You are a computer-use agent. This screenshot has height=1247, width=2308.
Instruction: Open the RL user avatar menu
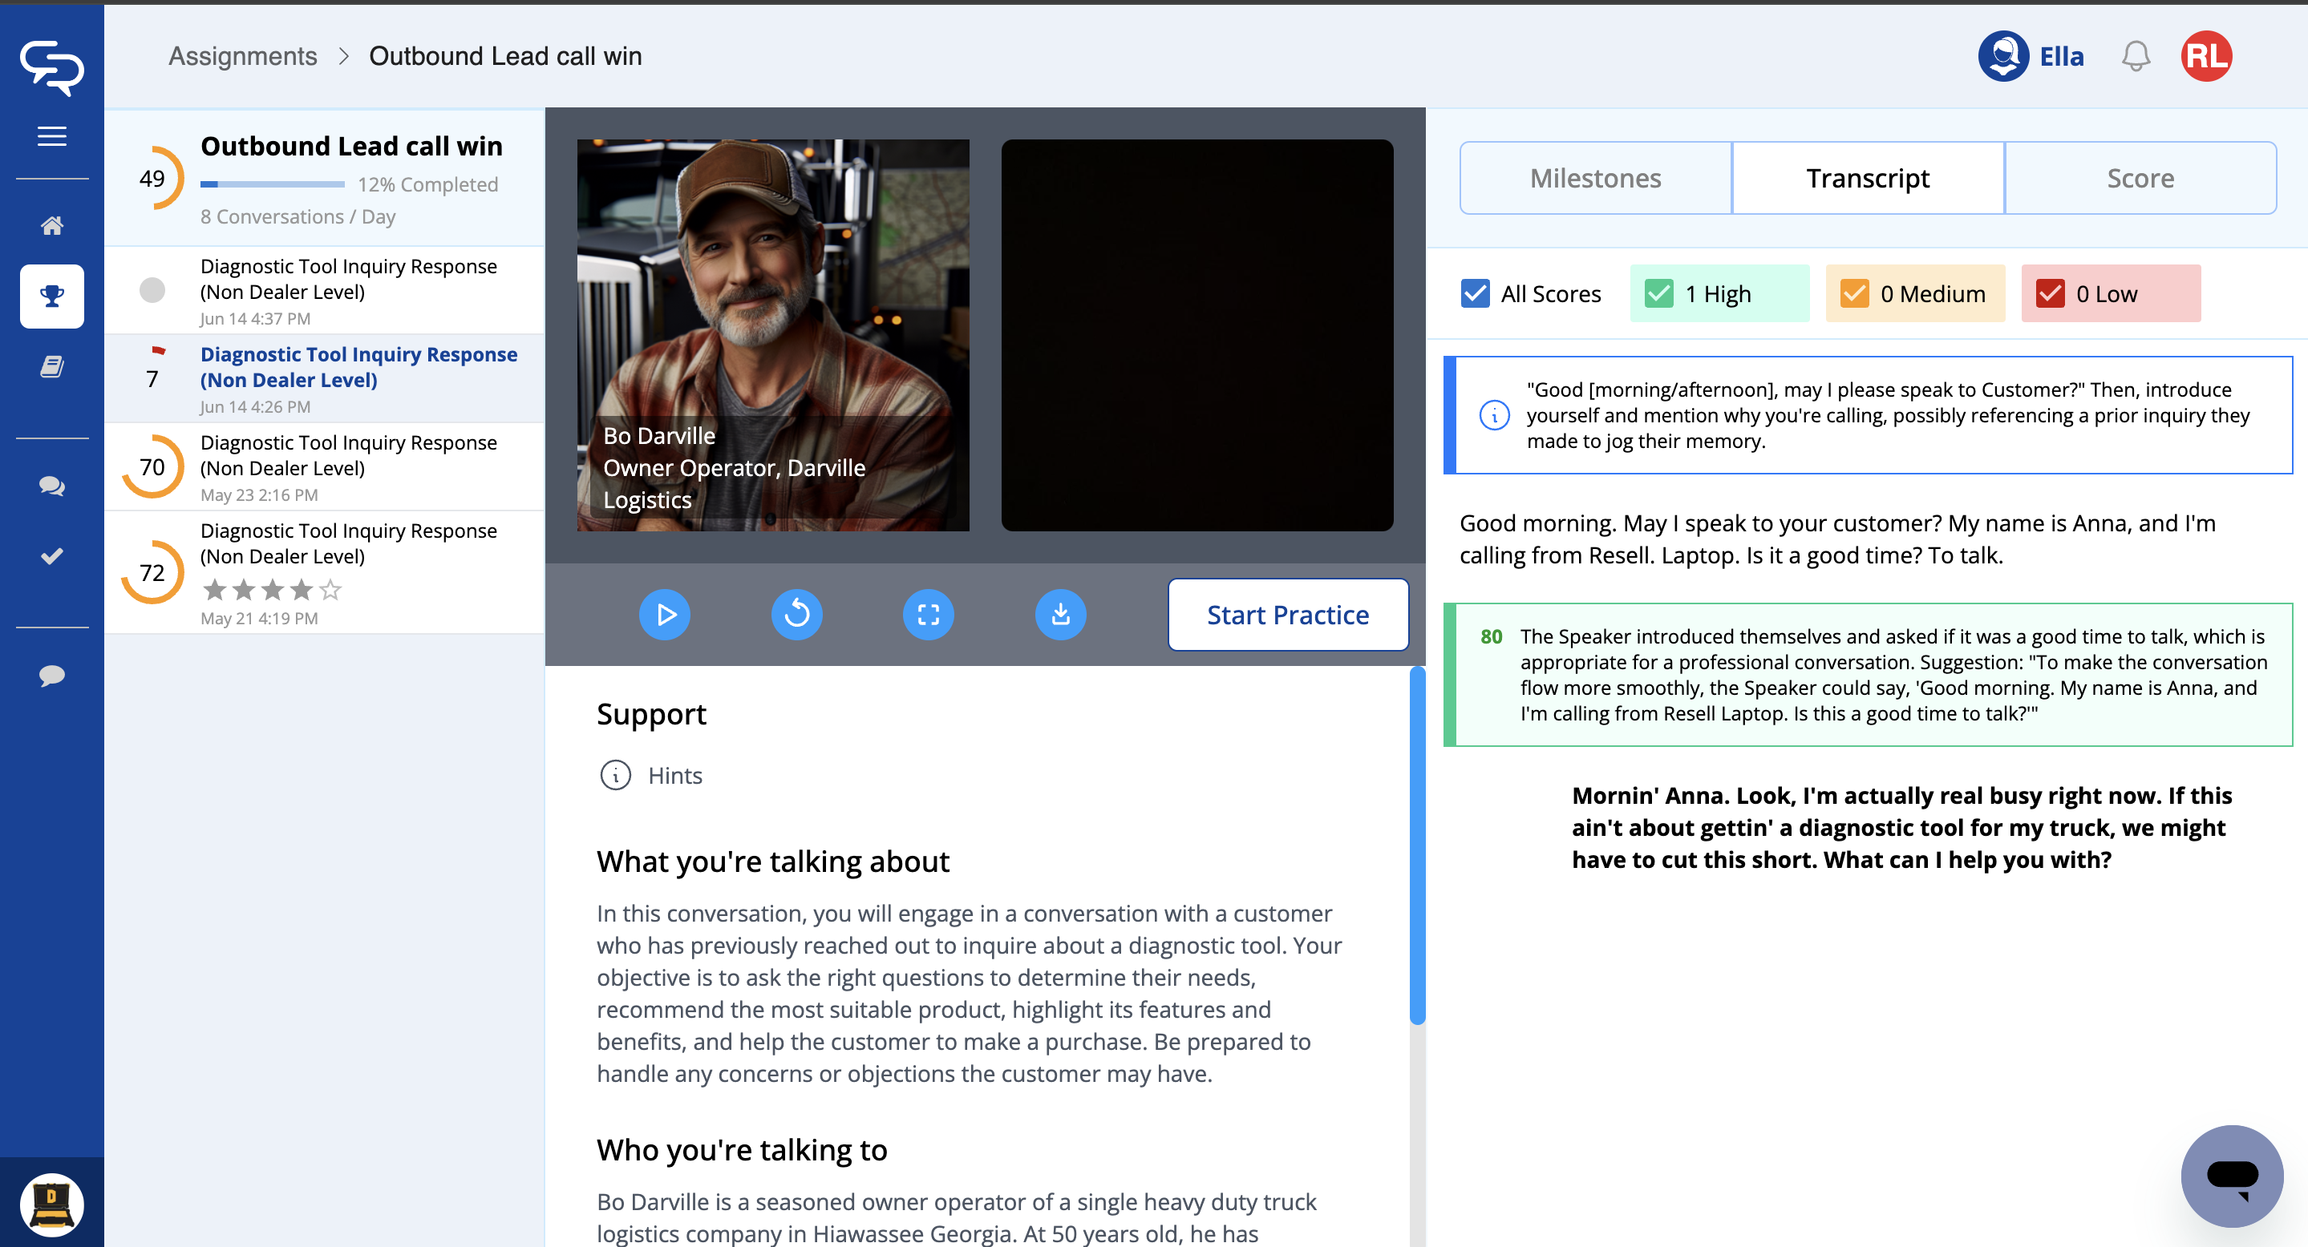pos(2206,56)
